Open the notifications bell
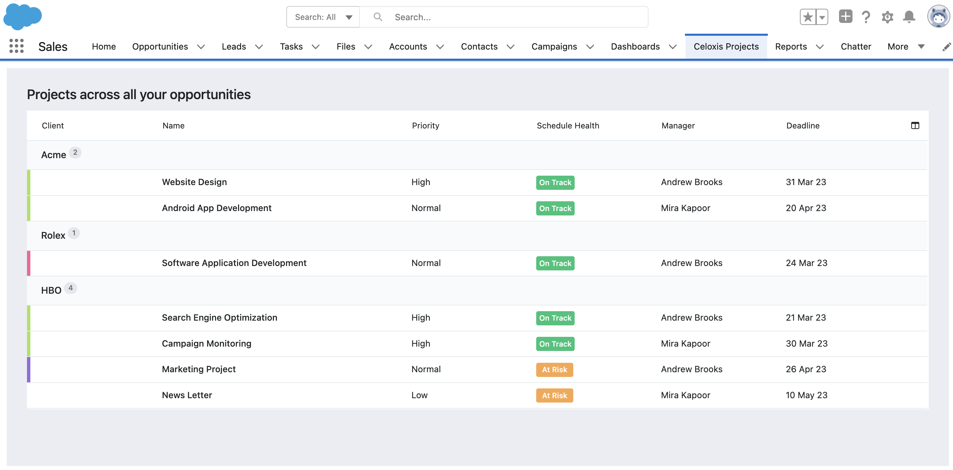Viewport: 953px width, 470px height. click(x=908, y=17)
